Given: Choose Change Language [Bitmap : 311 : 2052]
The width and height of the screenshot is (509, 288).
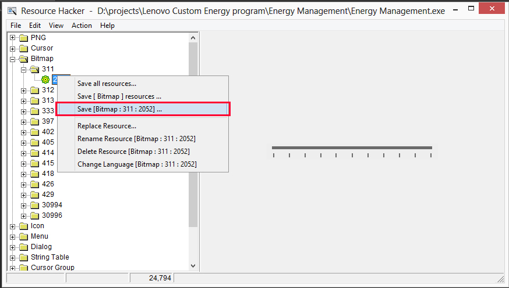Looking at the screenshot, I should 143,164.
